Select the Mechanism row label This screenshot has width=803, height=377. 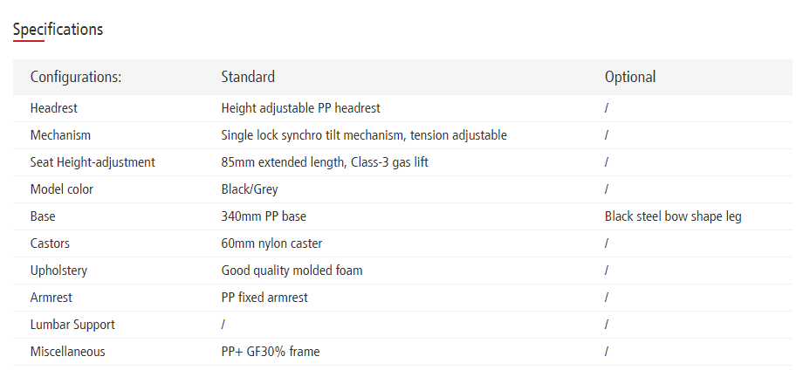point(60,135)
